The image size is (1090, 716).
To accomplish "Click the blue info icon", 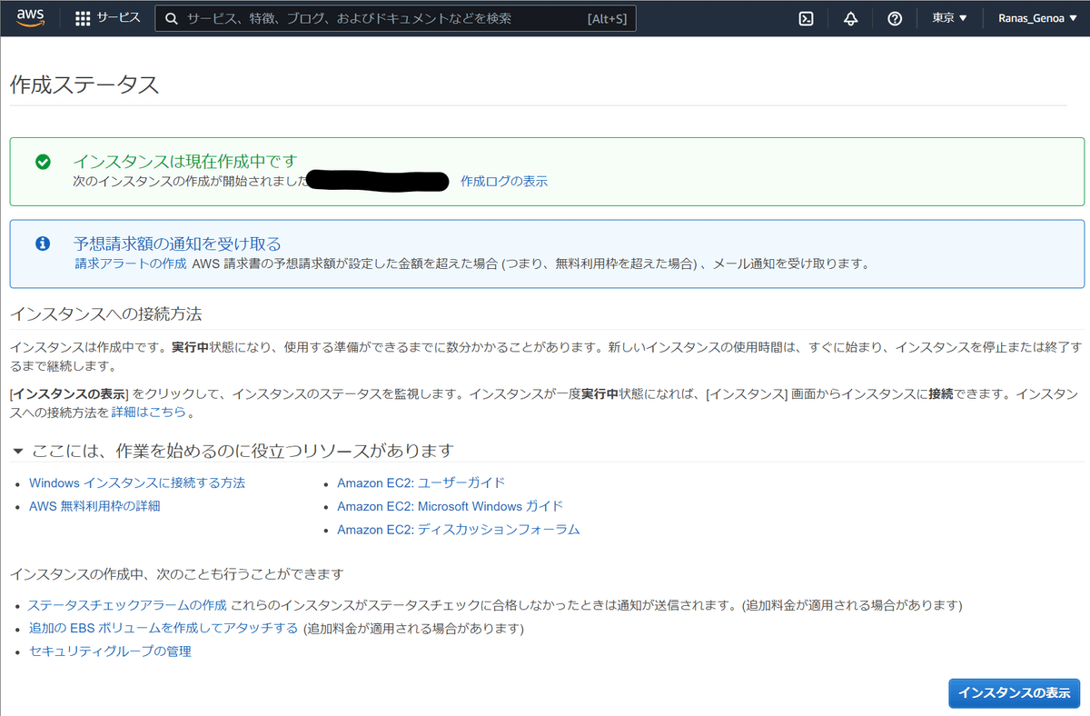I will pyautogui.click(x=43, y=244).
